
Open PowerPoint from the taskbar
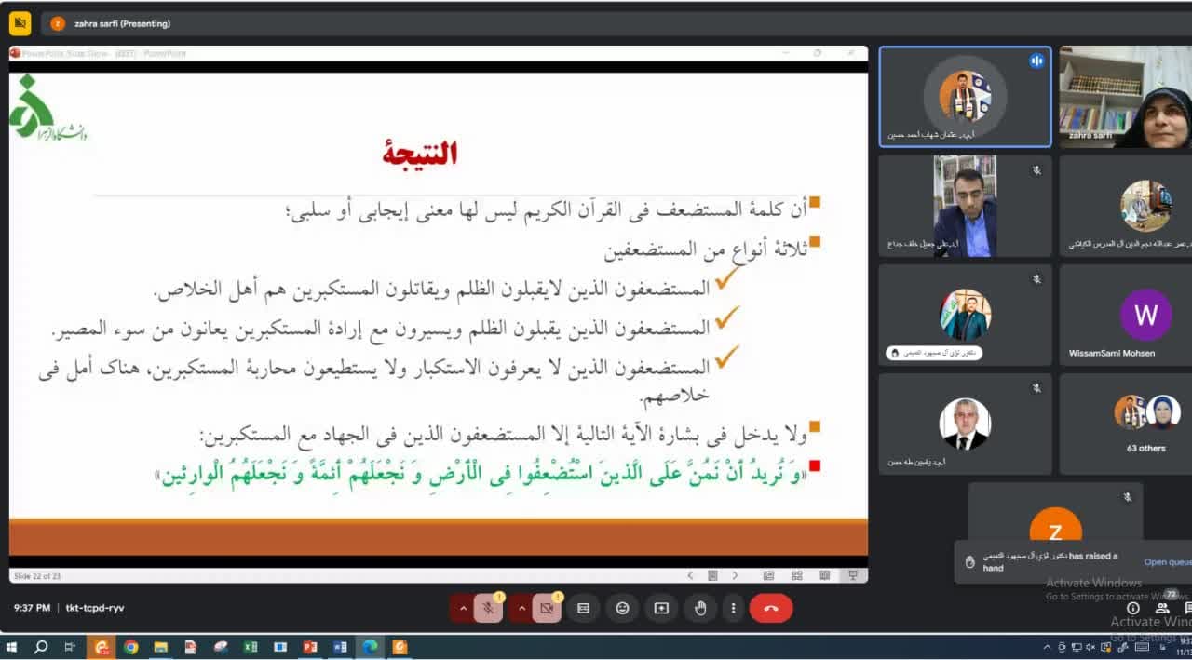pos(310,646)
